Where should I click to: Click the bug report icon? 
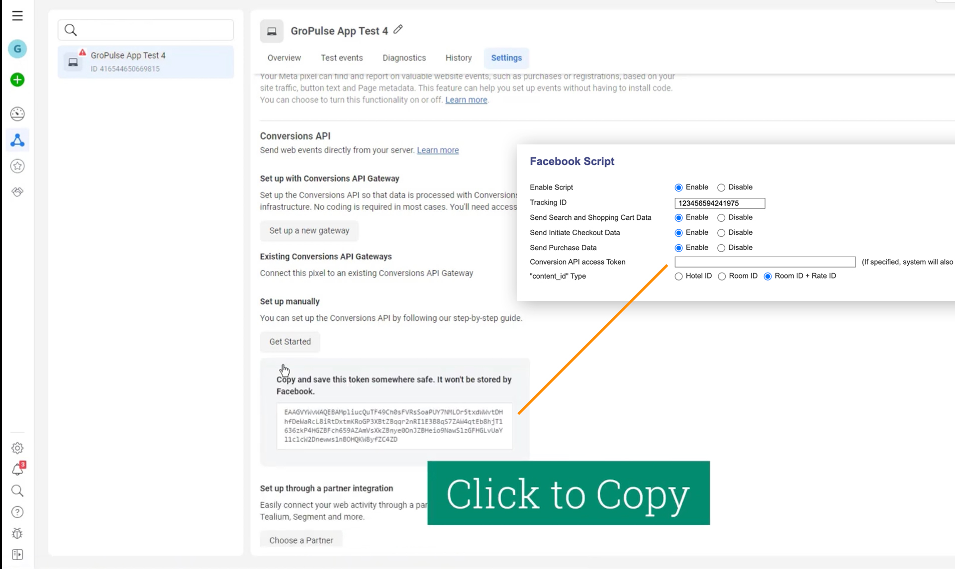[x=17, y=533]
